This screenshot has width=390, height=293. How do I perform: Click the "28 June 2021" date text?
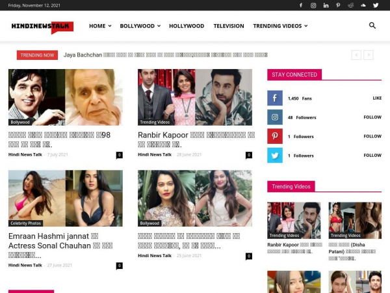189,154
